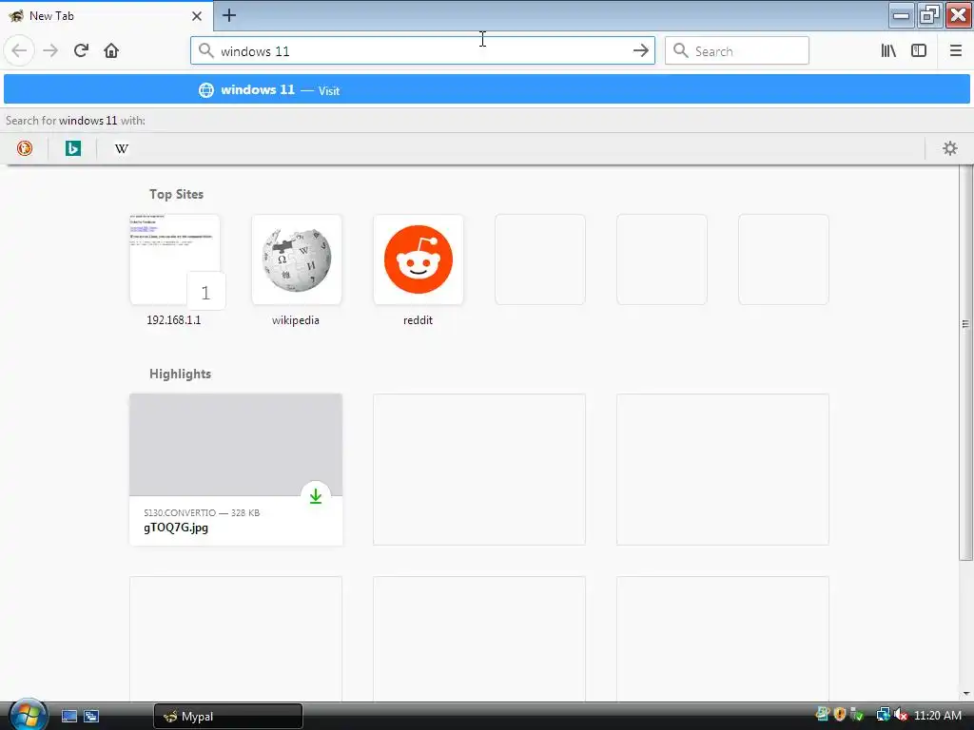Select the New Tab tab

(x=107, y=16)
